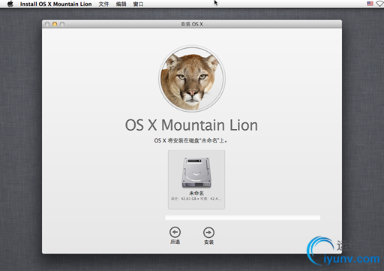The width and height of the screenshot is (384, 271).
Task: Click the 未命名 disk name text
Action: [x=196, y=193]
